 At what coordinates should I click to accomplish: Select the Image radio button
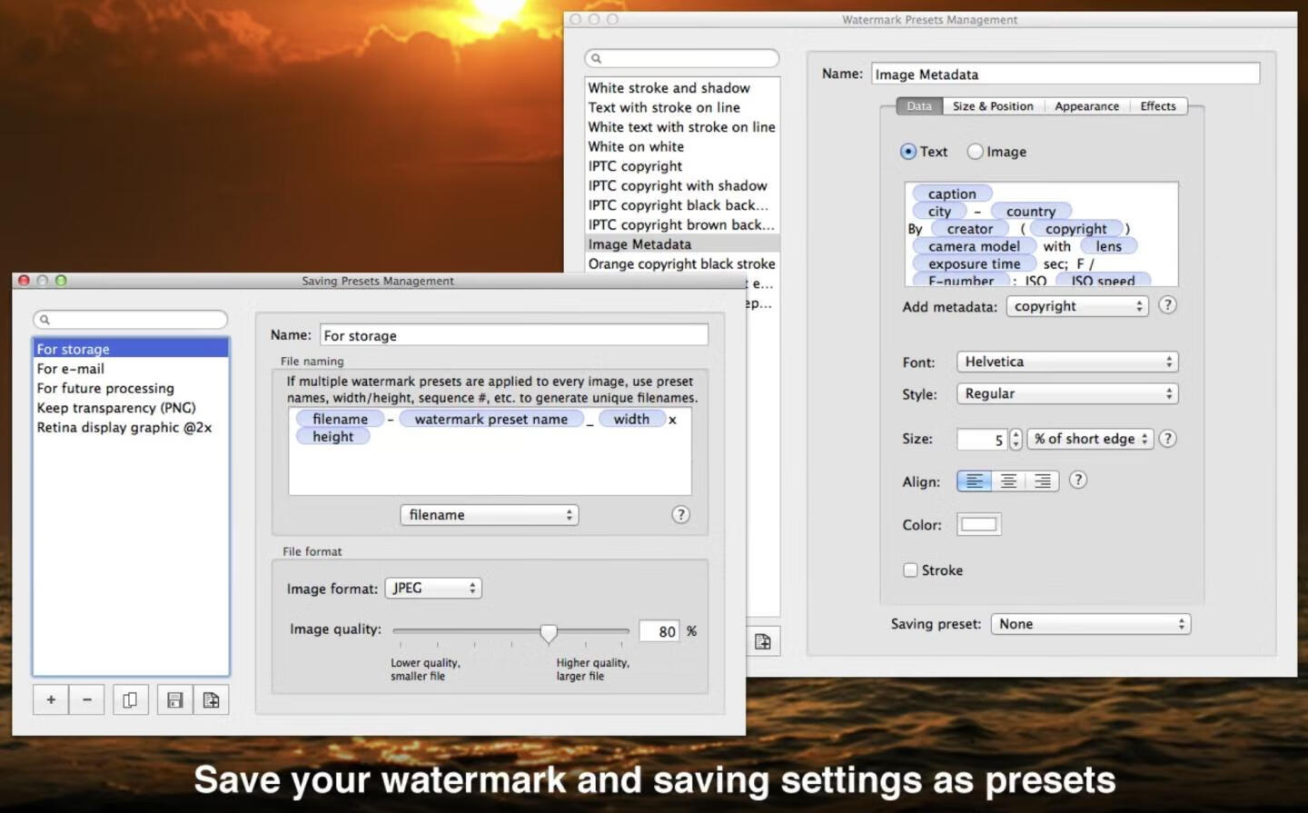pos(975,152)
